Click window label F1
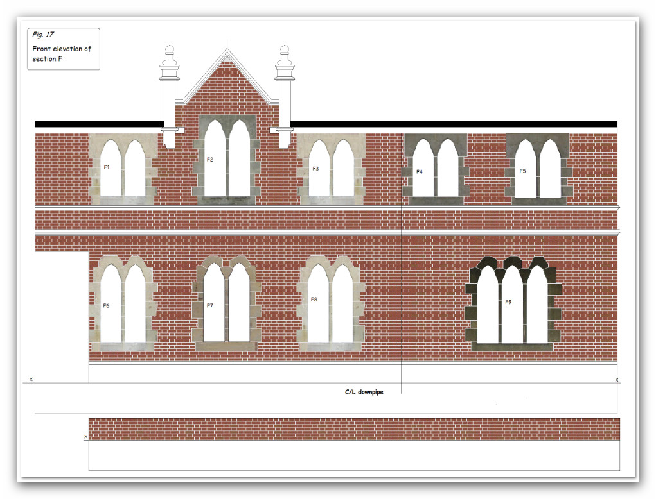This screenshot has width=656, height=499. tap(107, 167)
